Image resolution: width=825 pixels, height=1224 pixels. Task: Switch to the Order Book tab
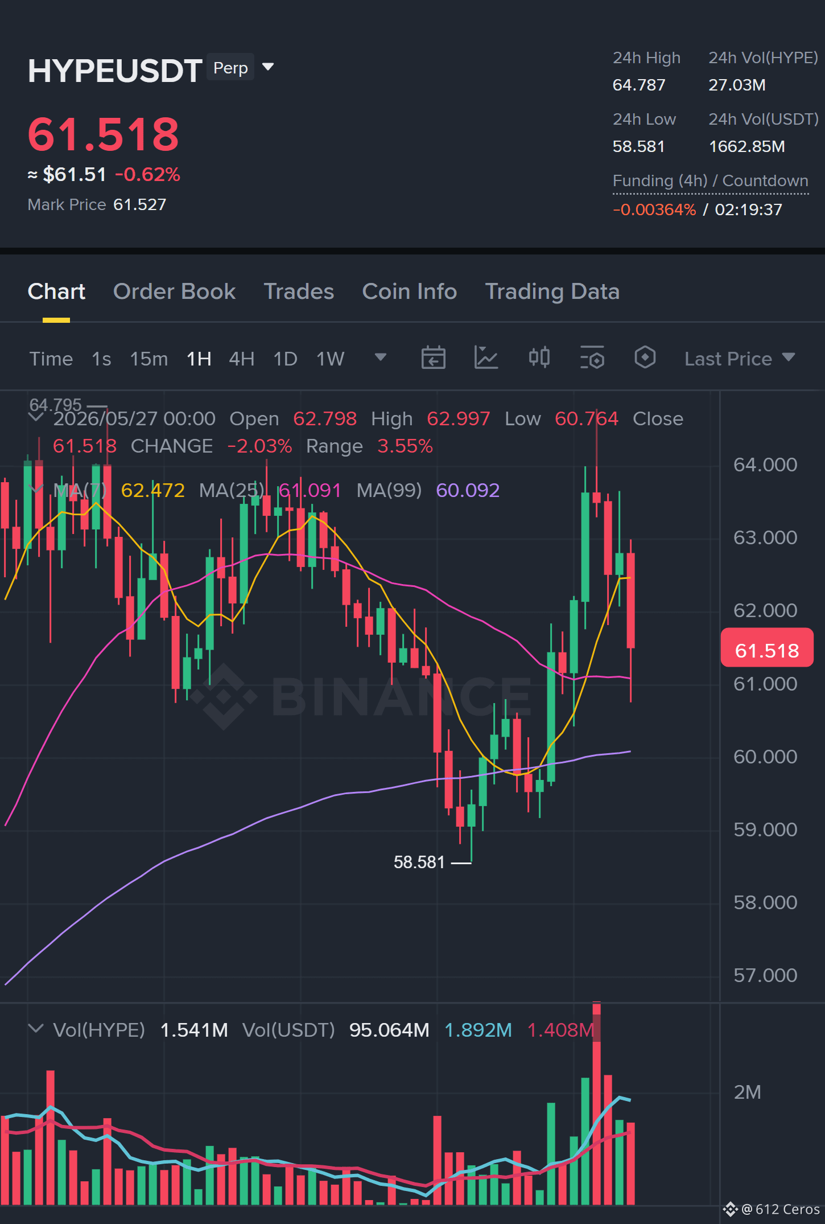click(174, 291)
